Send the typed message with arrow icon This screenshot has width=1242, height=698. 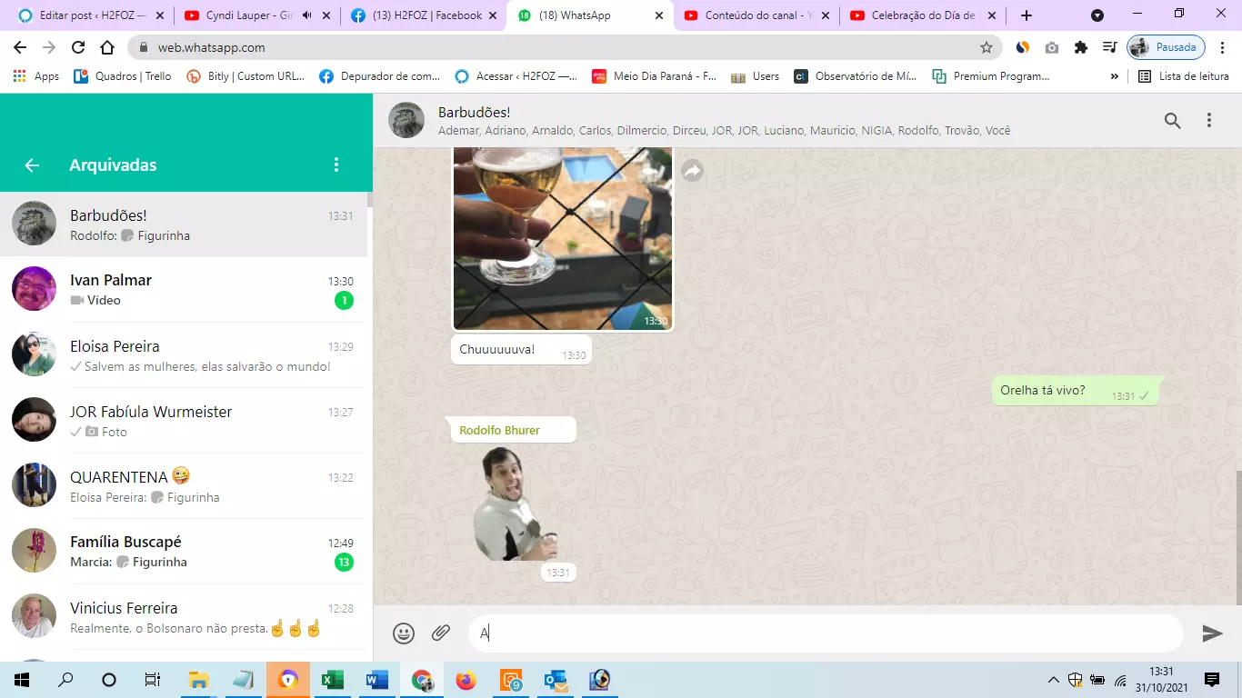[x=1212, y=633]
